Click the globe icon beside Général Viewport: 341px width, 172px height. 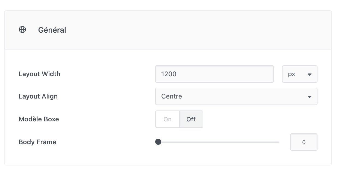point(22,30)
